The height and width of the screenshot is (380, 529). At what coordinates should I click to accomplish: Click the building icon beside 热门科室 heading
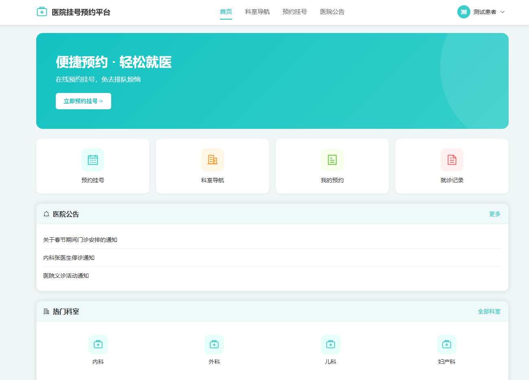46,312
